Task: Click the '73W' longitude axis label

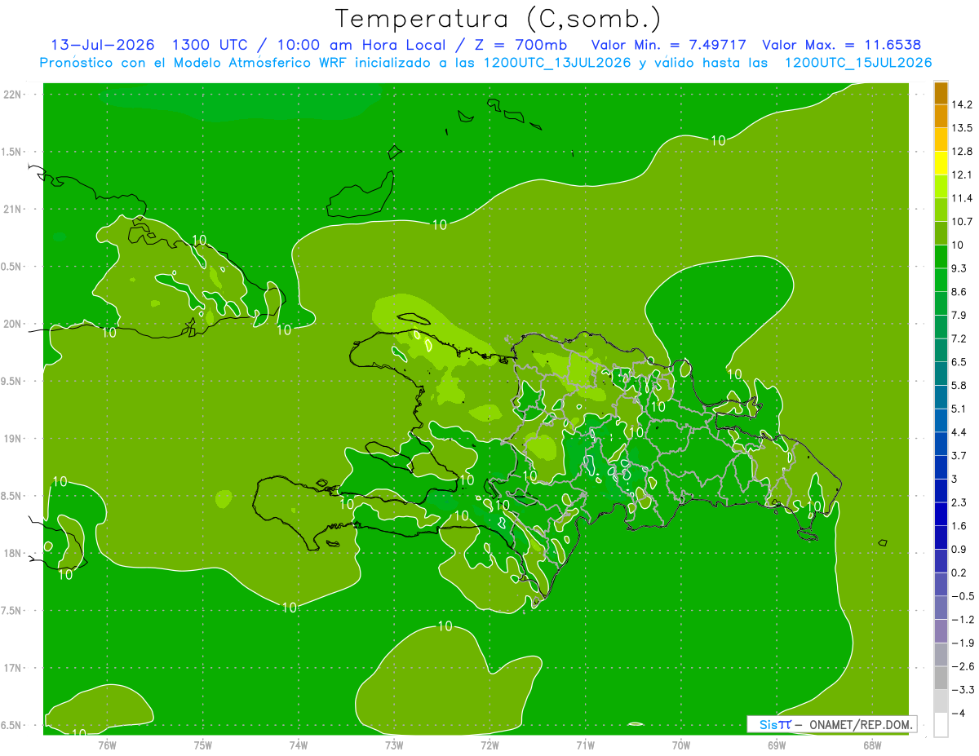Action: pos(394,745)
